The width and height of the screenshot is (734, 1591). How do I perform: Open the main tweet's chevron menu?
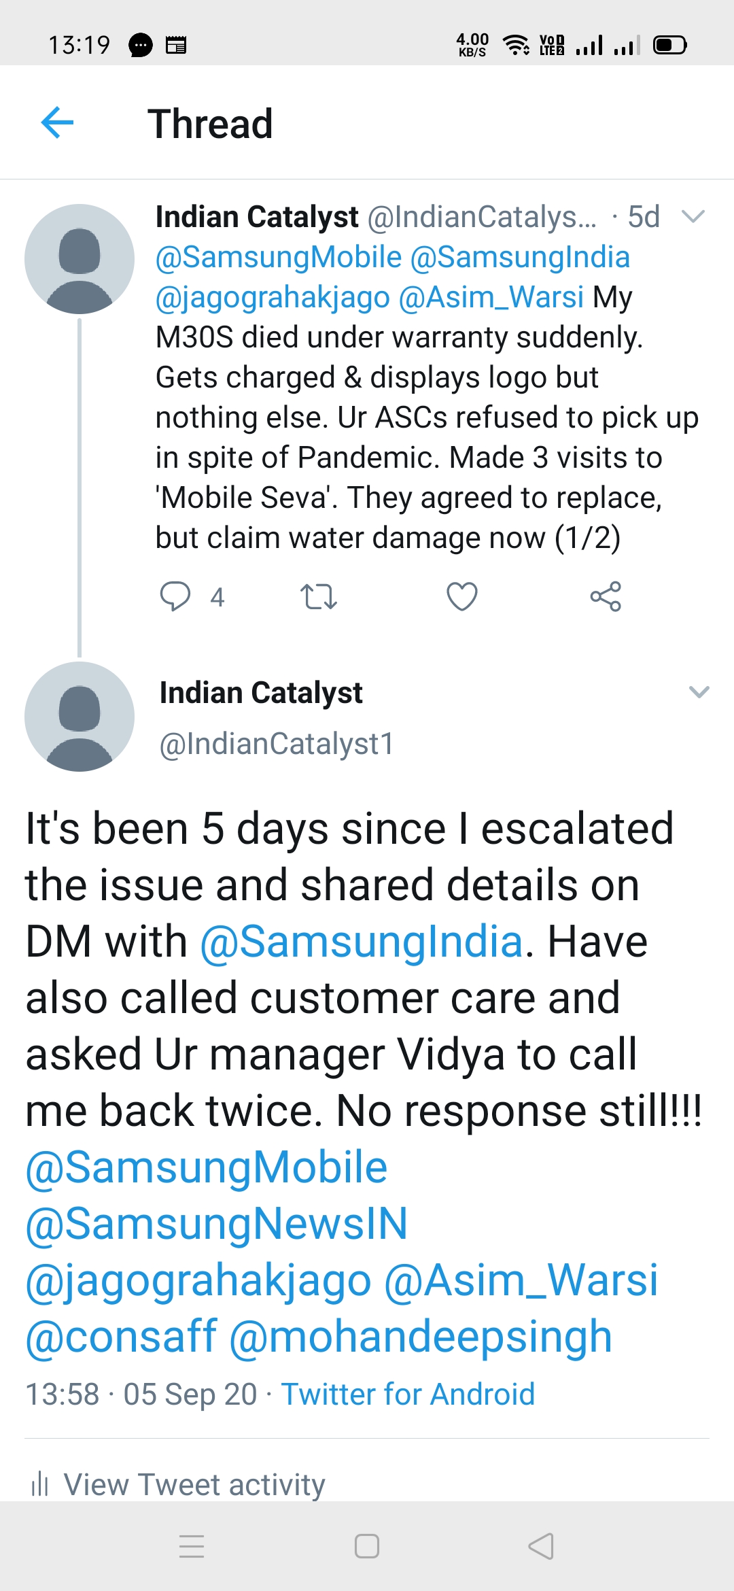tap(699, 692)
